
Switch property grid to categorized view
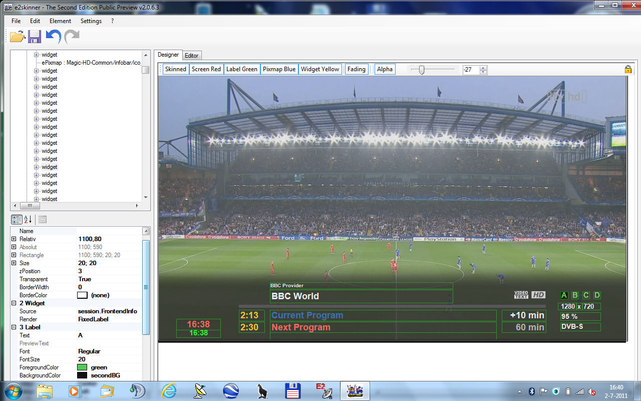pyautogui.click(x=17, y=219)
